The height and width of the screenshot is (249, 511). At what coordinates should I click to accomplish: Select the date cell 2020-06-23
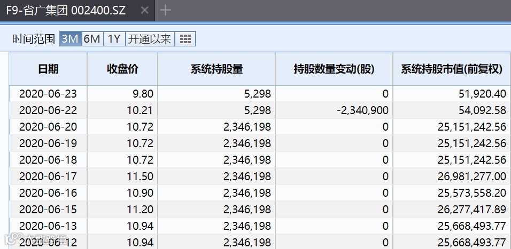click(x=48, y=94)
